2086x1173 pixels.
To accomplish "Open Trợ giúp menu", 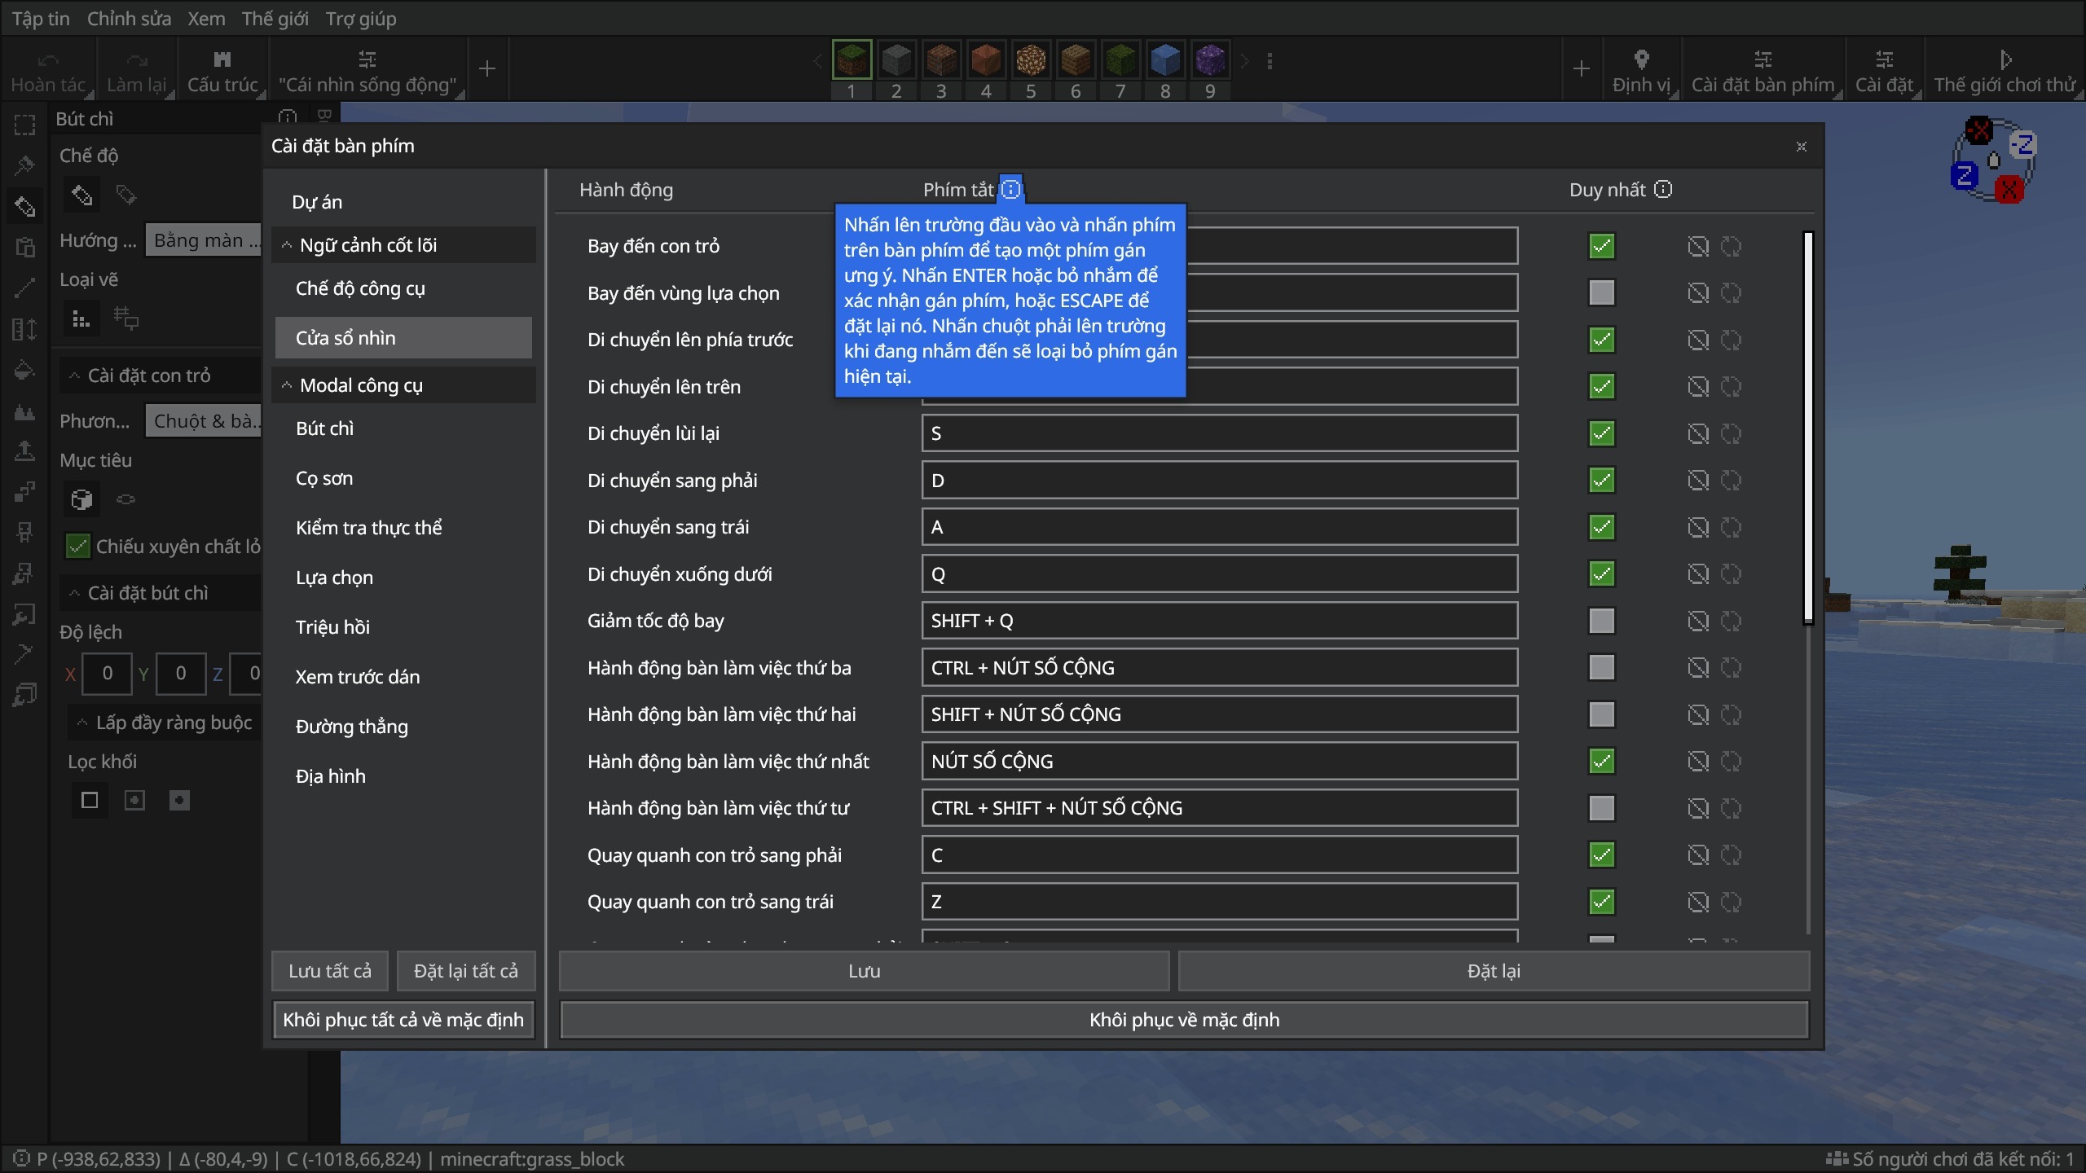I will (361, 19).
